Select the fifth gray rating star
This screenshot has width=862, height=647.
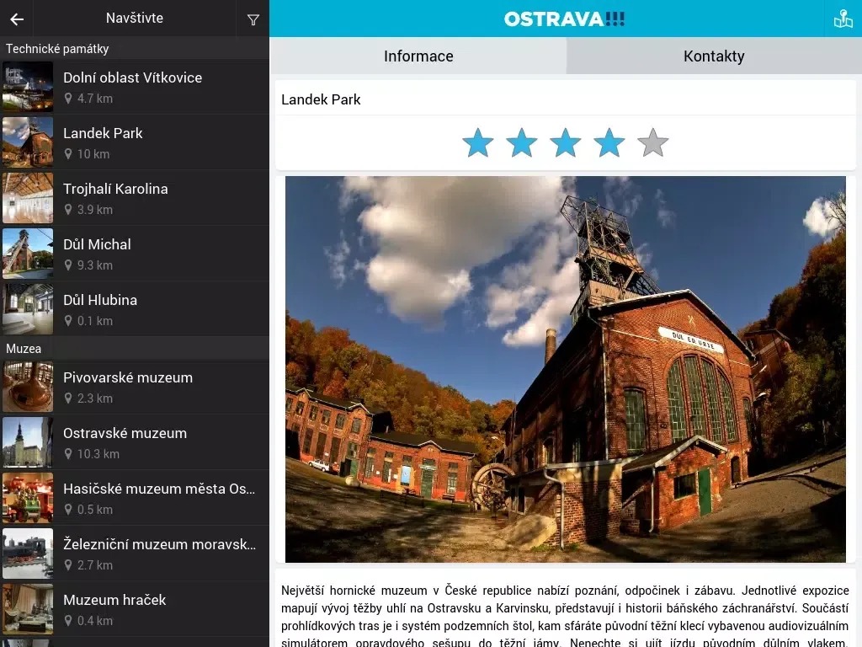coord(653,142)
